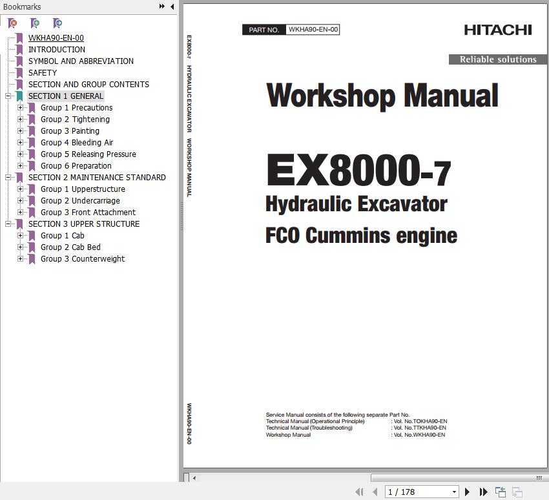Click the bookmark icon beside Group 2 Undercarriage

tap(32, 201)
